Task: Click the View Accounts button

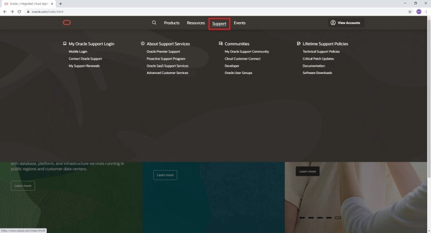Action: [346, 23]
